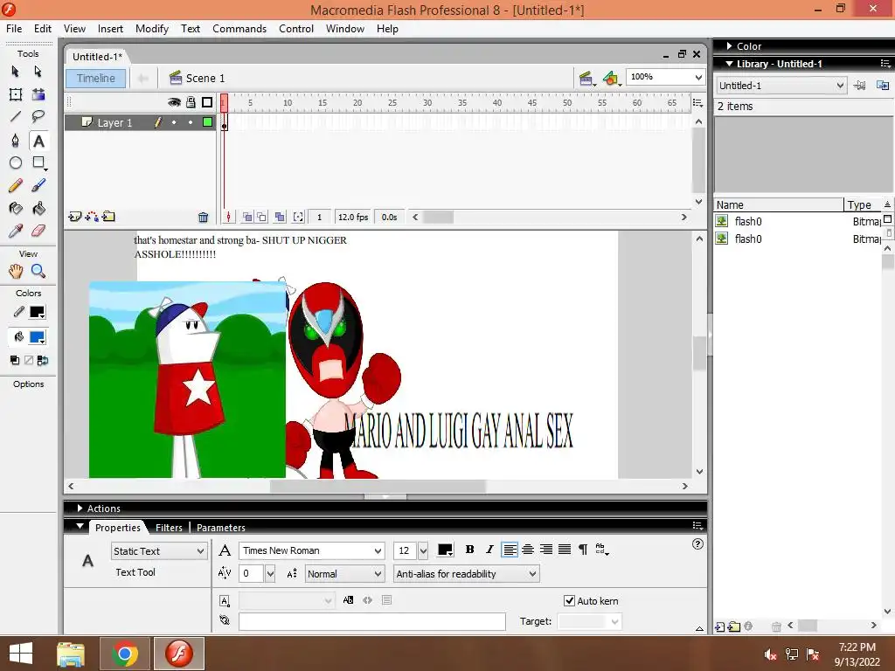Select the Hand tool
This screenshot has width=895, height=671.
[x=16, y=271]
